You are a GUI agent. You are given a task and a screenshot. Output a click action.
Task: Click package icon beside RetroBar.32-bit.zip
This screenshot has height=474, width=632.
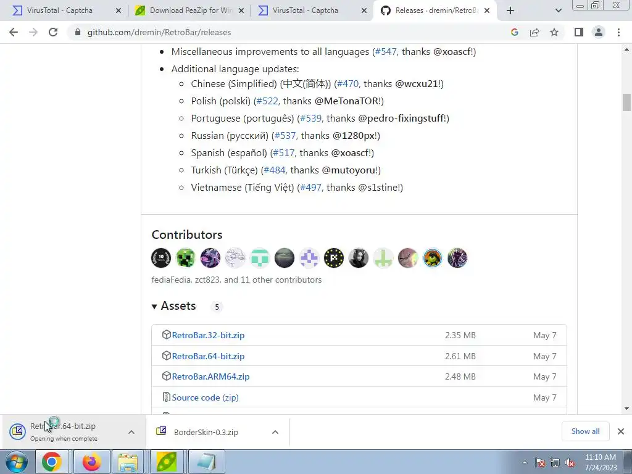167,335
